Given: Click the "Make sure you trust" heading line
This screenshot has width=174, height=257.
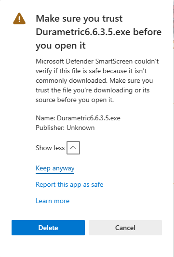Looking at the screenshot, I should click(x=79, y=18).
